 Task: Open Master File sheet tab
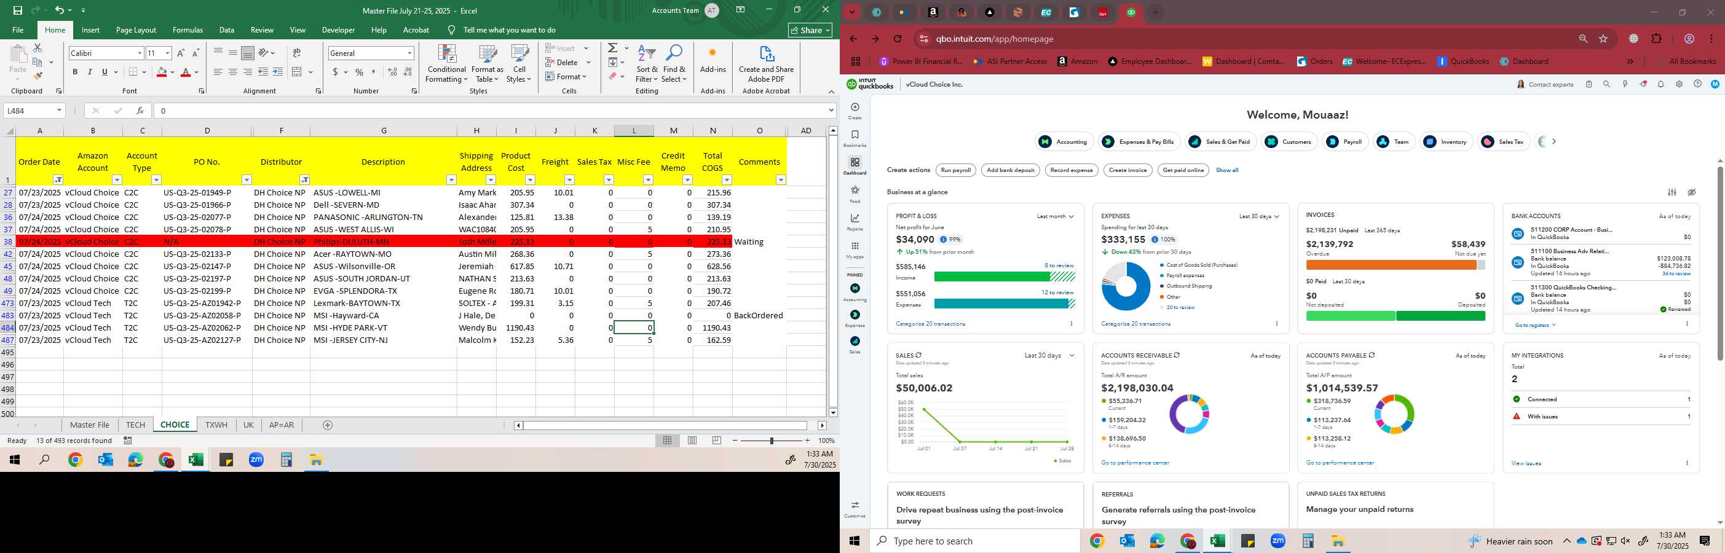pyautogui.click(x=90, y=425)
